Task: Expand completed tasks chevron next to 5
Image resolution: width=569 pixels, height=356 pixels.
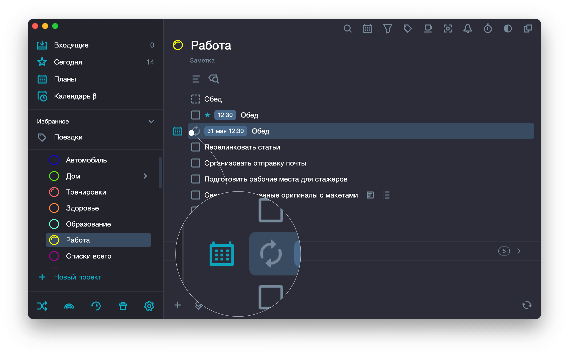Action: pyautogui.click(x=519, y=251)
